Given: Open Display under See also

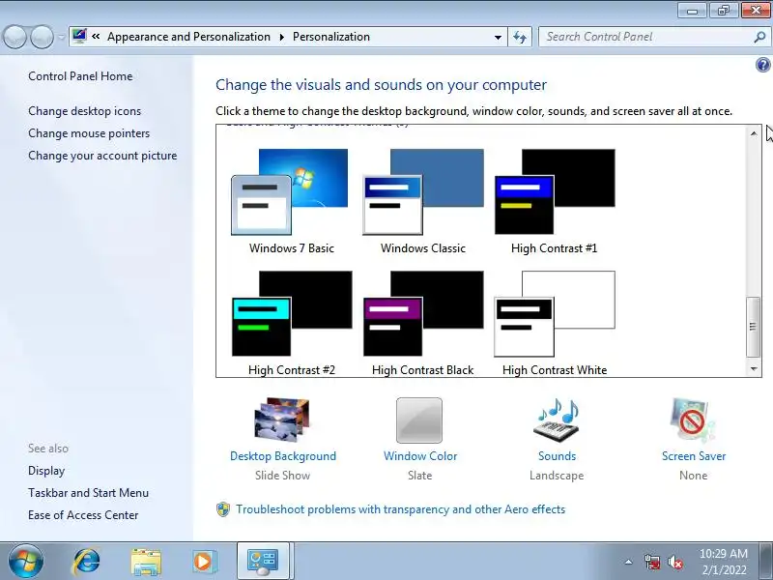Looking at the screenshot, I should point(46,471).
